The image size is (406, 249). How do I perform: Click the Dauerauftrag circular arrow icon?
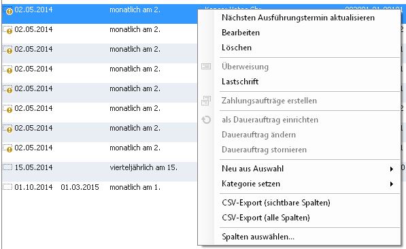(x=206, y=120)
